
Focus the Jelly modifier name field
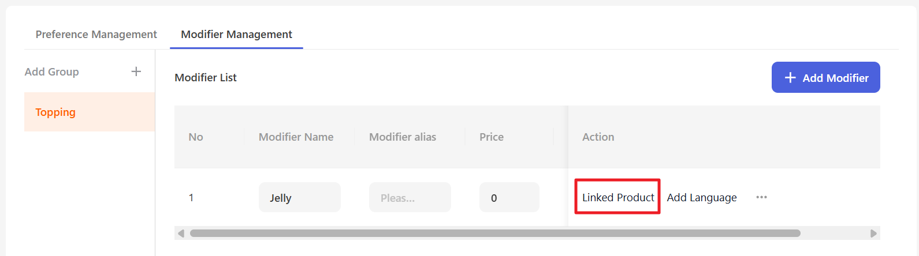click(x=299, y=197)
